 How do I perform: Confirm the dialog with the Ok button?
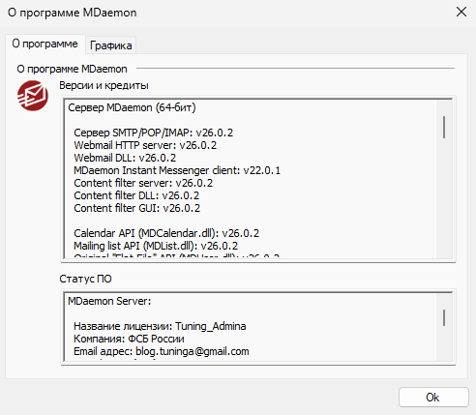point(433,398)
